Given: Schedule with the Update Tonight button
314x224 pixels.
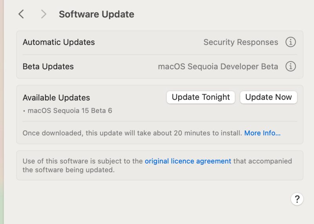Looking at the screenshot, I should (x=201, y=98).
